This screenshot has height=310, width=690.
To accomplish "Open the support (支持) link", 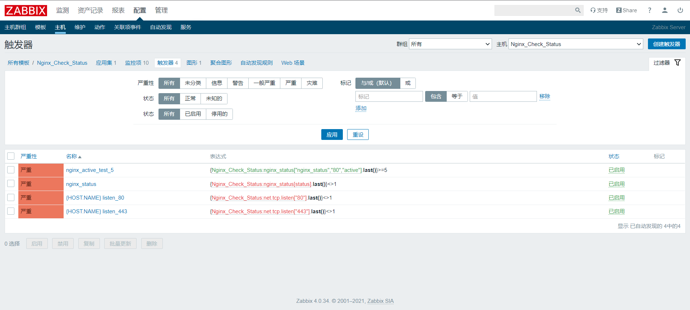I will (x=599, y=10).
